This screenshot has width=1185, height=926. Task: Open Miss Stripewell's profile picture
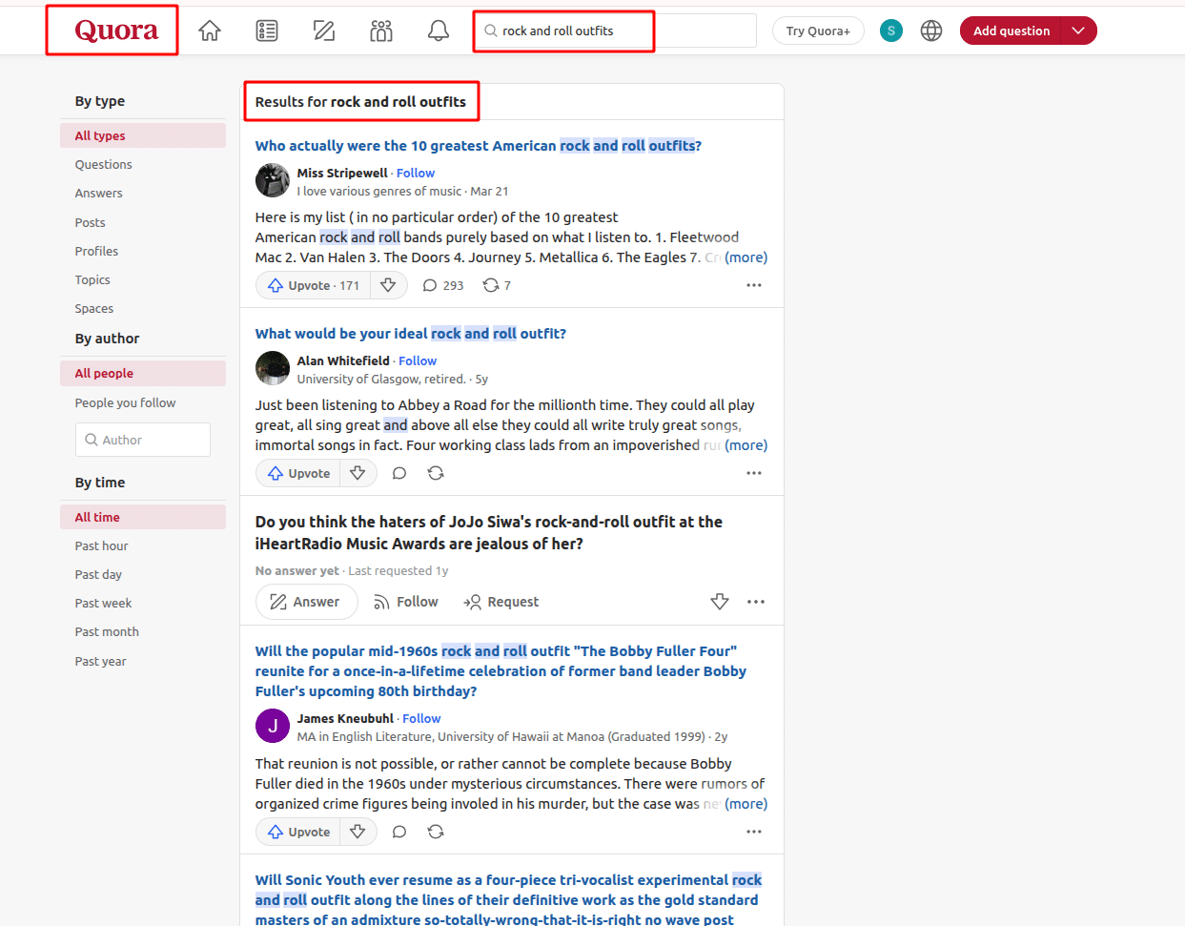273,180
